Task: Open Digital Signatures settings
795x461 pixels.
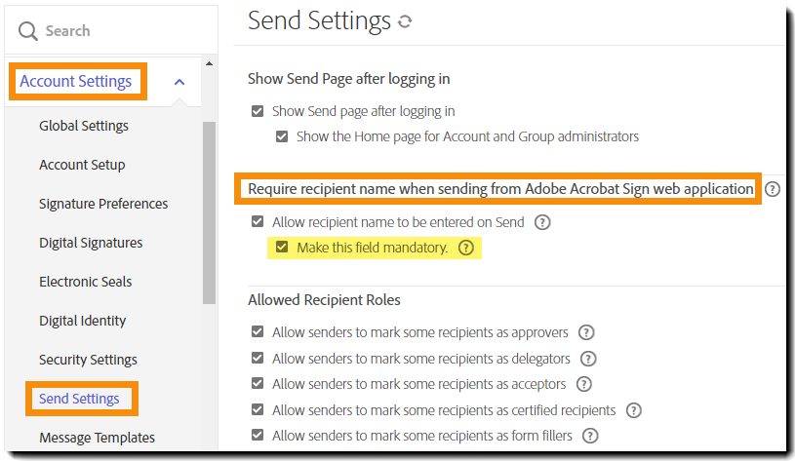Action: coord(91,243)
